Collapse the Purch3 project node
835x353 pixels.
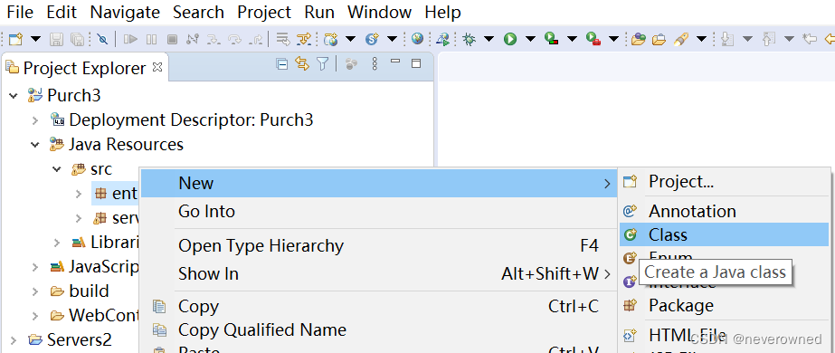(x=14, y=96)
